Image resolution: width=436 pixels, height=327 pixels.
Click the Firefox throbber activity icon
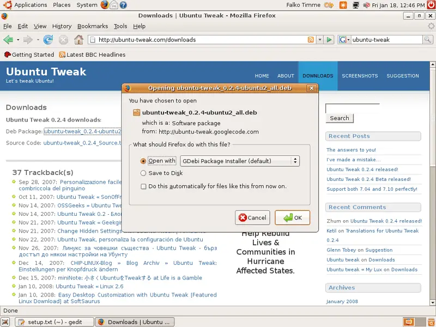(x=431, y=26)
